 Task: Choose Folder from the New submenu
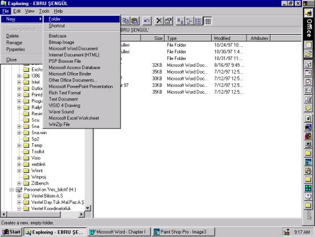point(81,19)
